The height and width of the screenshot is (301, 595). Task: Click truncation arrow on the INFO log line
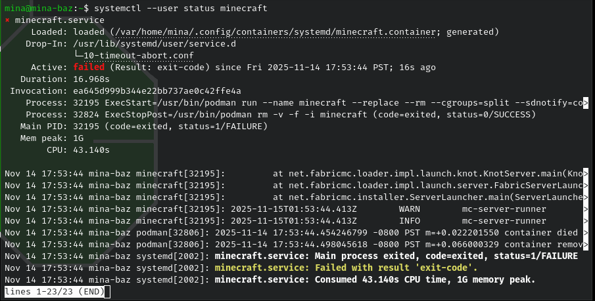coord(586,220)
